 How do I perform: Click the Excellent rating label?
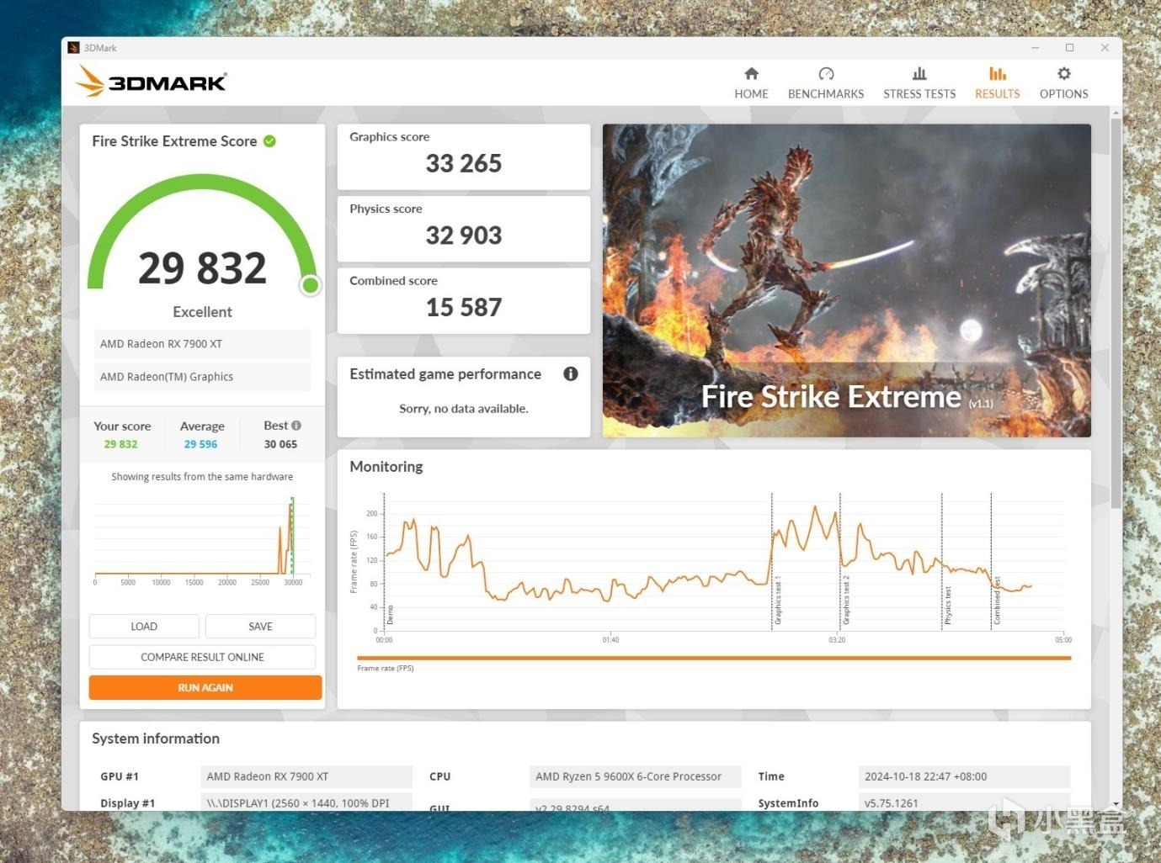(x=202, y=312)
